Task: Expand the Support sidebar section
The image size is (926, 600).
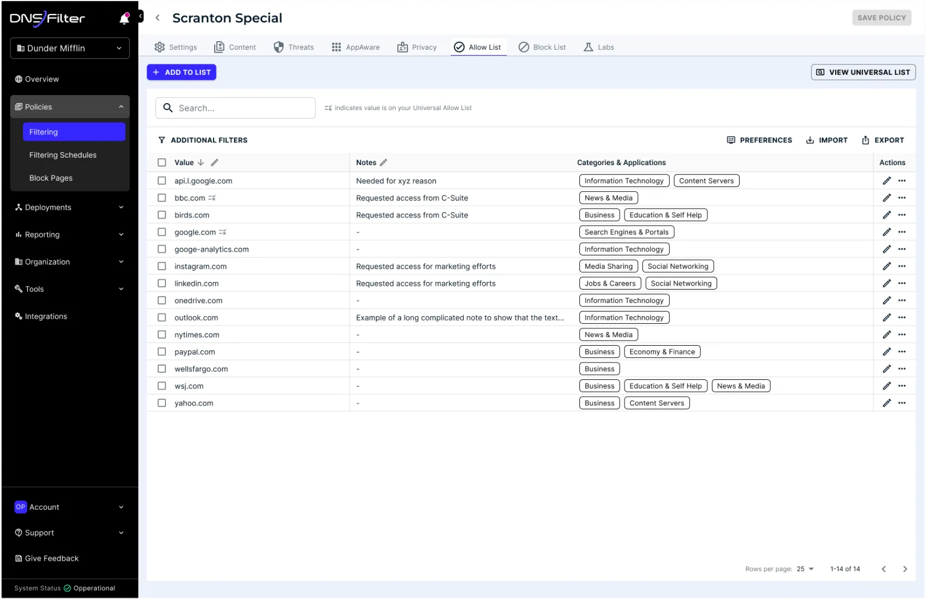Action: [69, 533]
